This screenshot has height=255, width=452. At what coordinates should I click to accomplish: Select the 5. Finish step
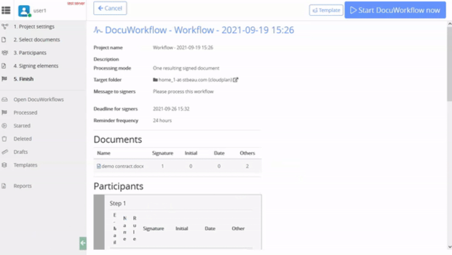pos(24,79)
